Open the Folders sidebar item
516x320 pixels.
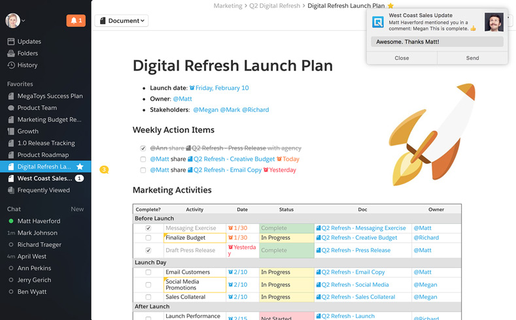pos(27,54)
